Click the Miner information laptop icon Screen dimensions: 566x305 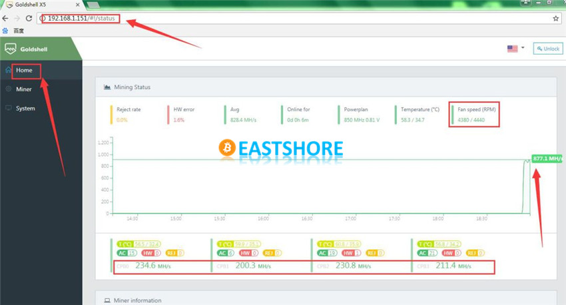[x=107, y=300]
